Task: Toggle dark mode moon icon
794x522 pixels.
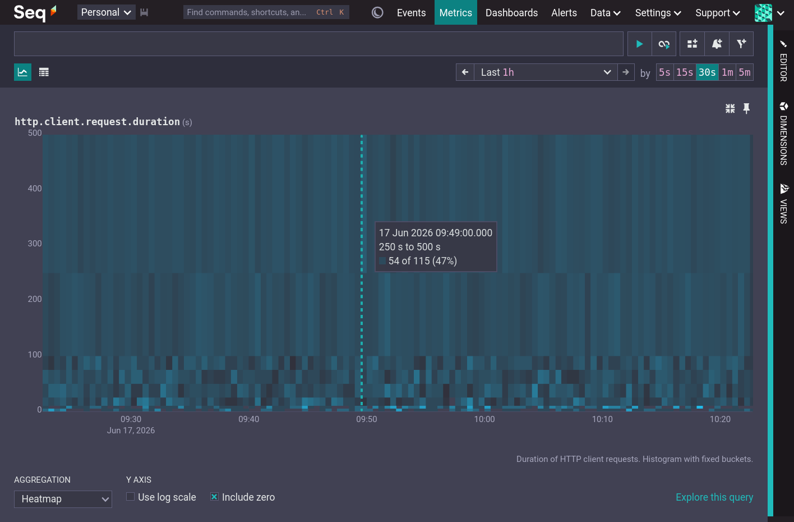Action: 377,12
